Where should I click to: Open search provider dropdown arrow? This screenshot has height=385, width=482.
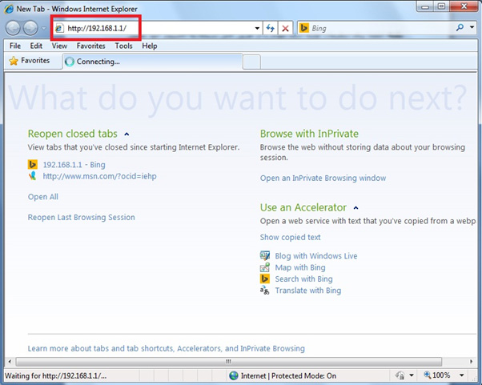[x=472, y=27]
